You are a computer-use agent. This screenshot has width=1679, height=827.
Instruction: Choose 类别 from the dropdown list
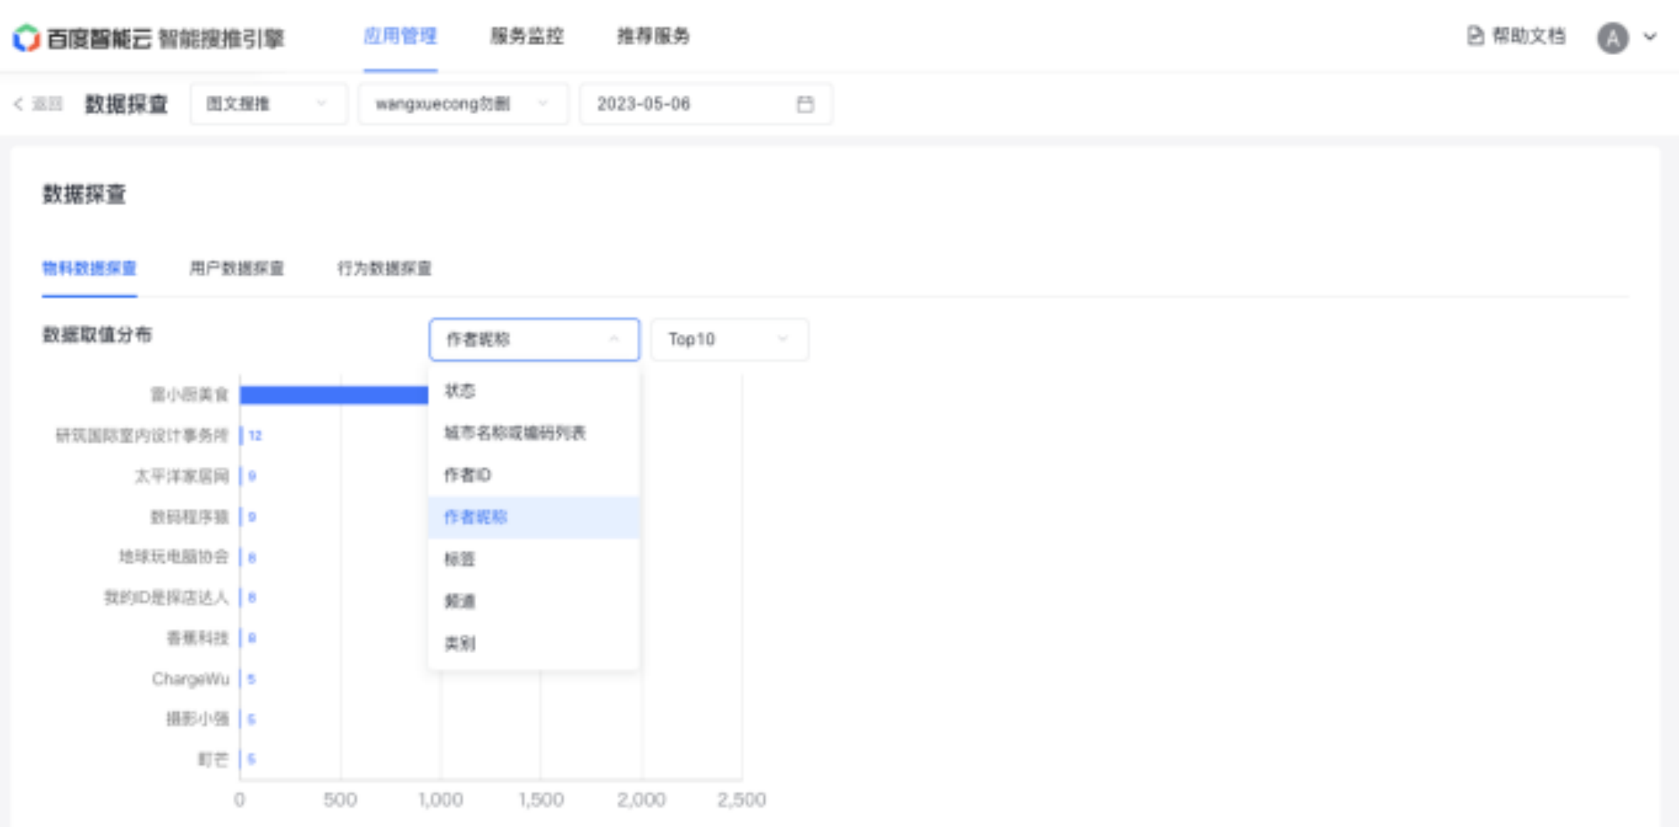point(534,643)
